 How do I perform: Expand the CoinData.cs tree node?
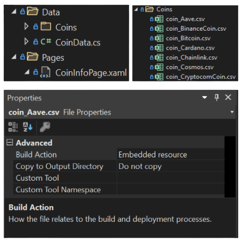click(26, 42)
